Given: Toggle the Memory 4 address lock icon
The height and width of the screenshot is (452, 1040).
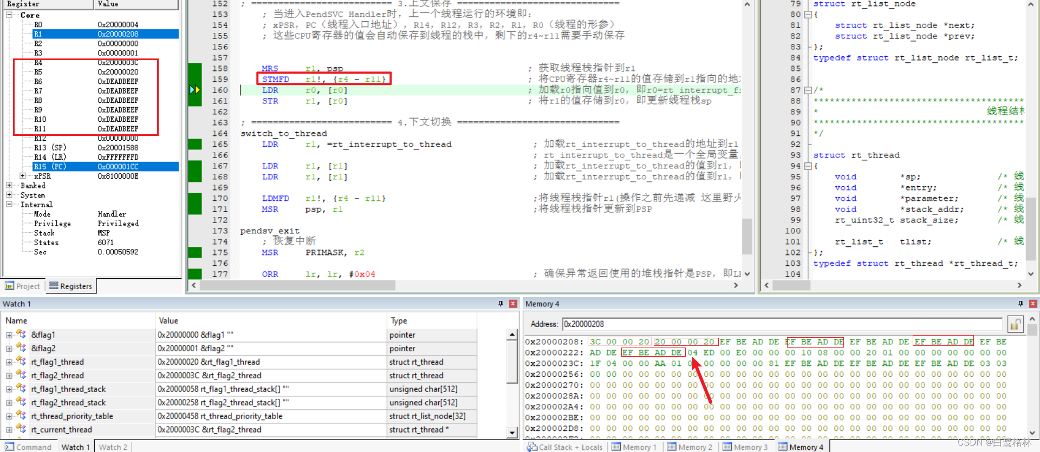Looking at the screenshot, I should coord(1015,324).
